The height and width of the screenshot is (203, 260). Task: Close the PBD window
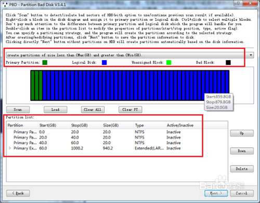point(250,3)
